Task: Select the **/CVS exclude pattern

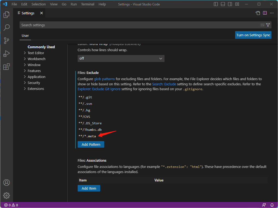Action: (84, 117)
